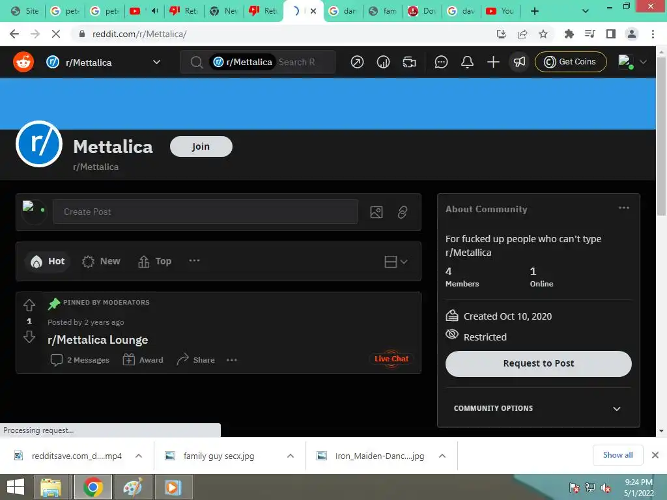Open the chat bubble icon in the header
Image resolution: width=667 pixels, height=500 pixels.
click(x=441, y=62)
